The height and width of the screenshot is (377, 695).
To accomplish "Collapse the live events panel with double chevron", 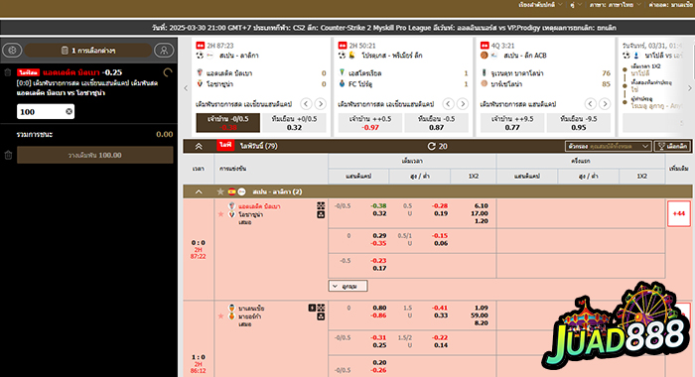I will 199,146.
